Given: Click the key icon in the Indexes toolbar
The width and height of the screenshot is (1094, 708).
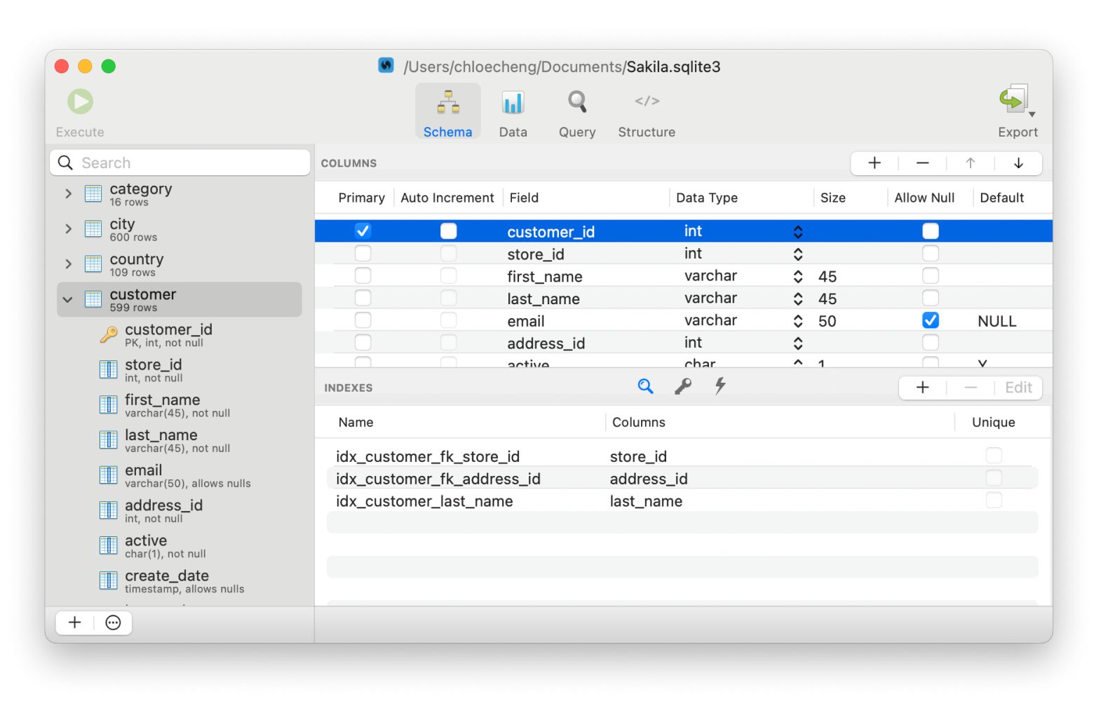Looking at the screenshot, I should pos(683,386).
